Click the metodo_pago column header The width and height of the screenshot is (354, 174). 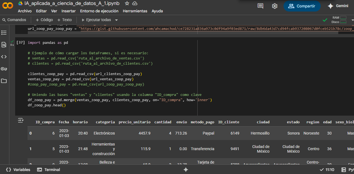[x=202, y=122]
